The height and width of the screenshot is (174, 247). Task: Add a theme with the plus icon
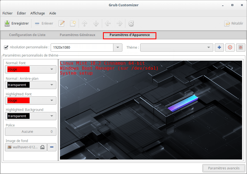click(219, 48)
